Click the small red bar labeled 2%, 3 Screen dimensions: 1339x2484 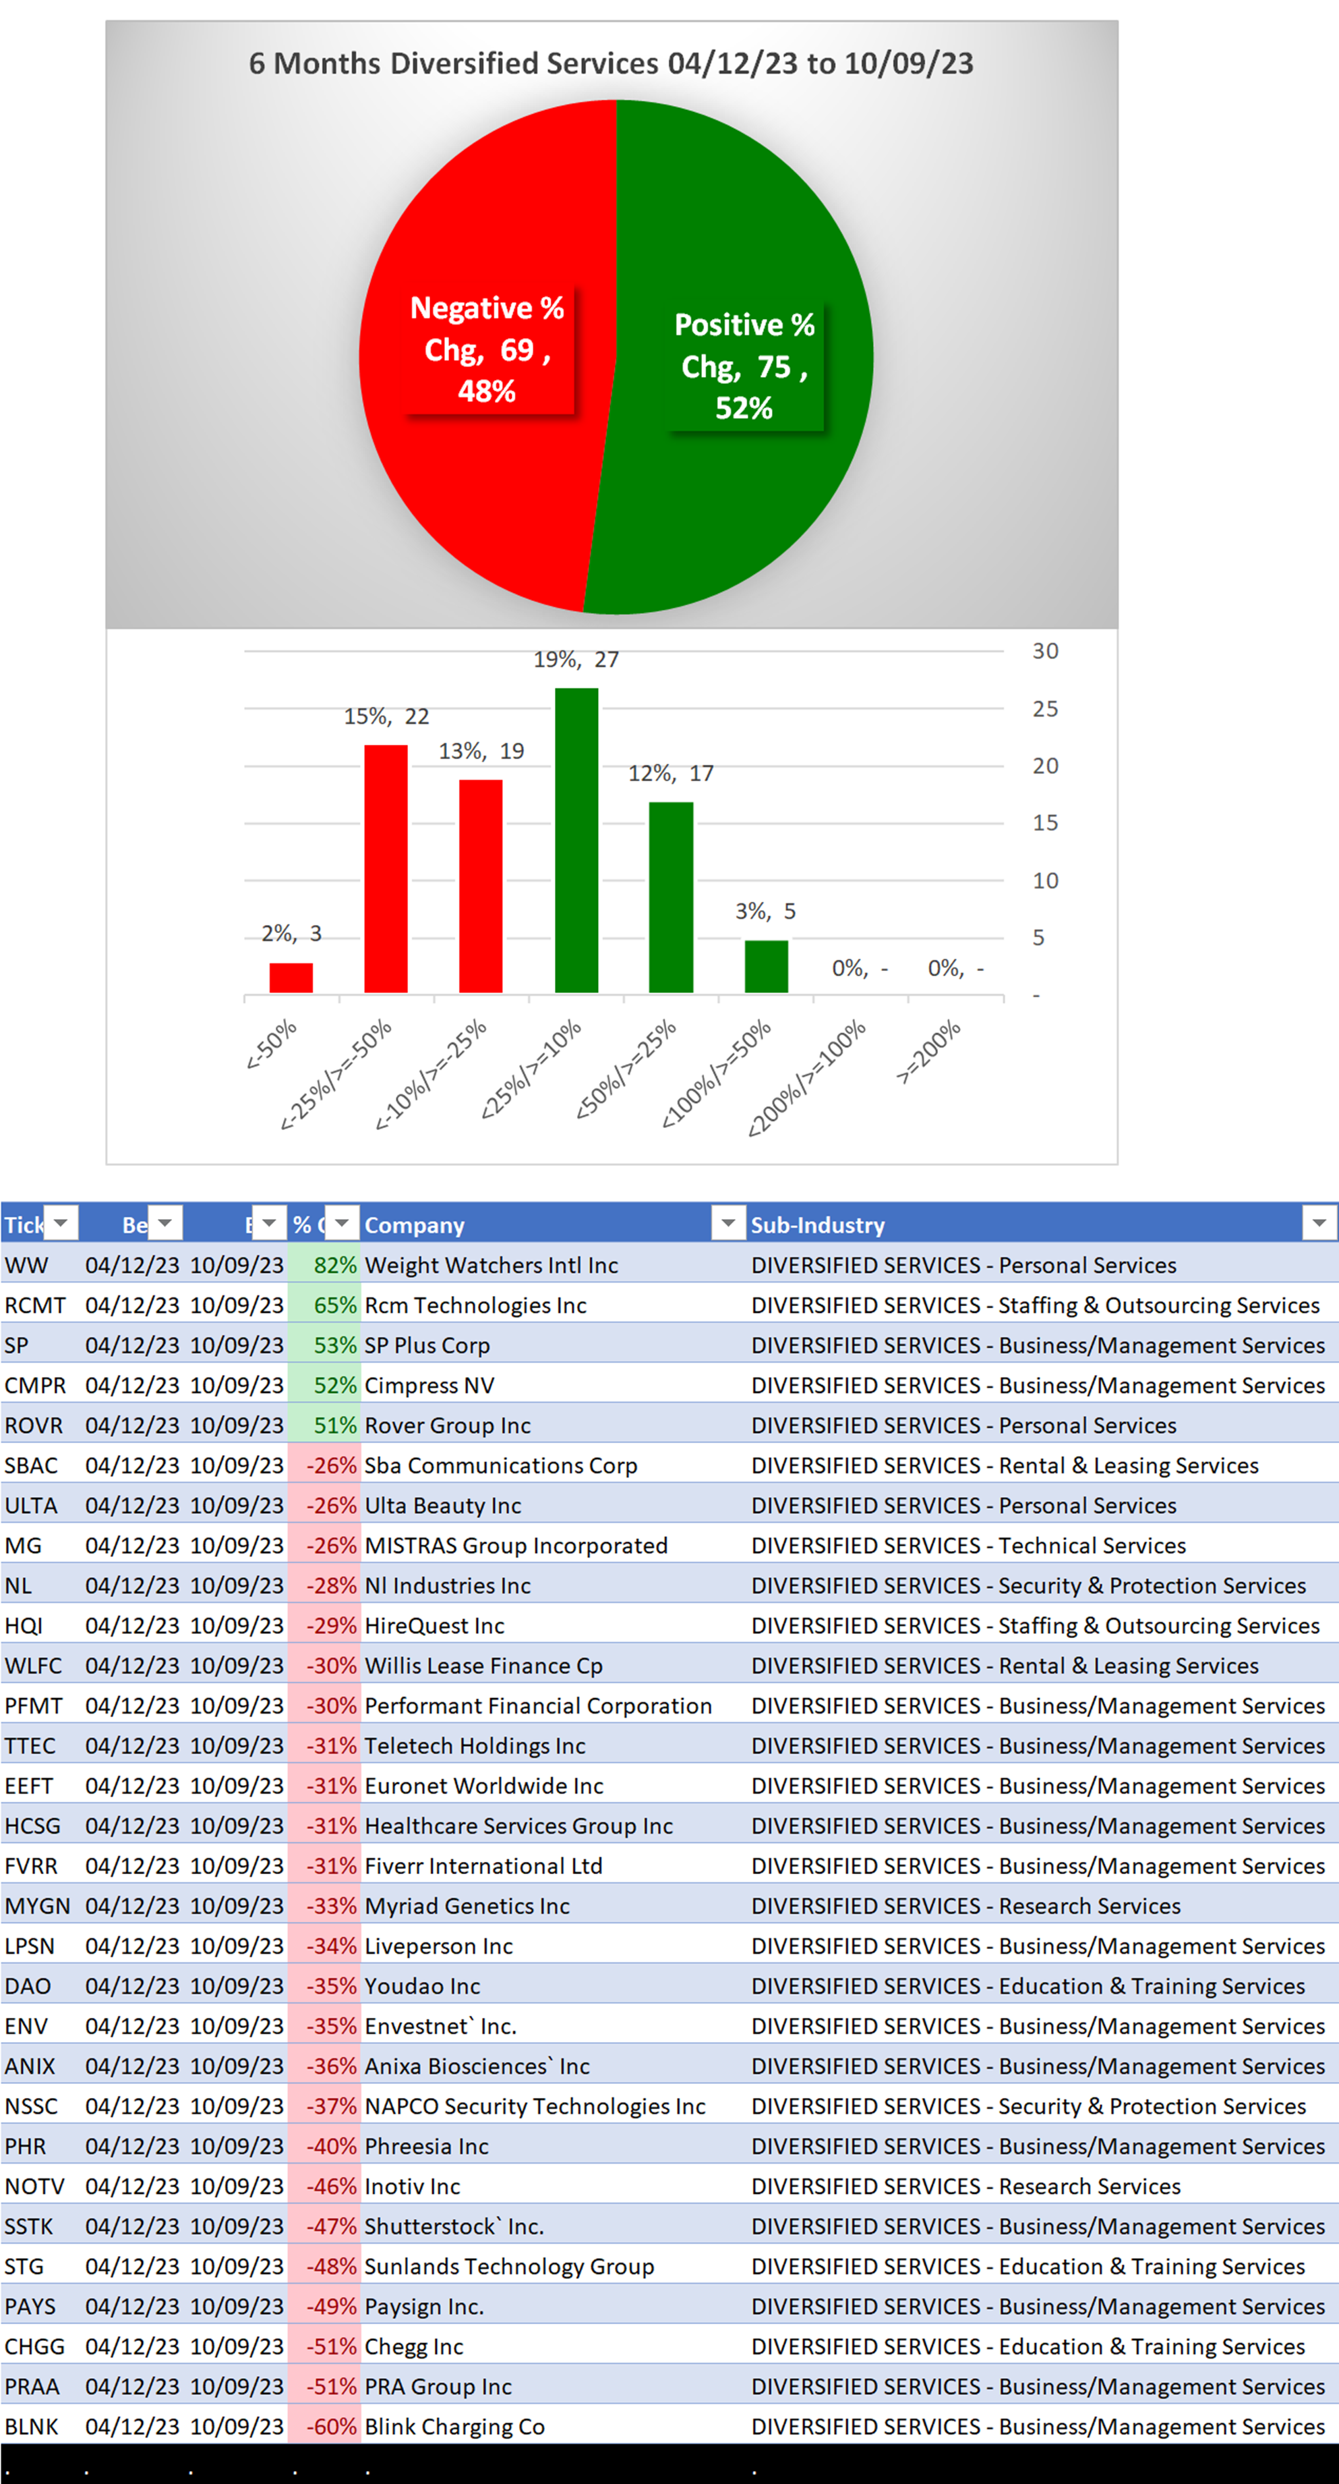[291, 977]
